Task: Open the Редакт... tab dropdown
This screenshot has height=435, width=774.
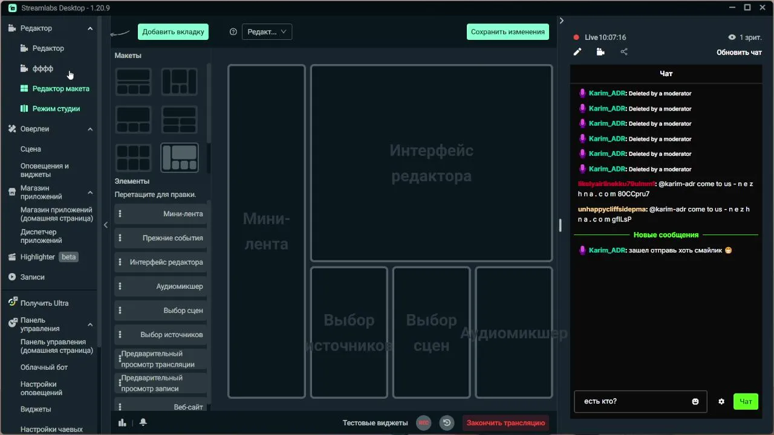Action: [x=267, y=32]
